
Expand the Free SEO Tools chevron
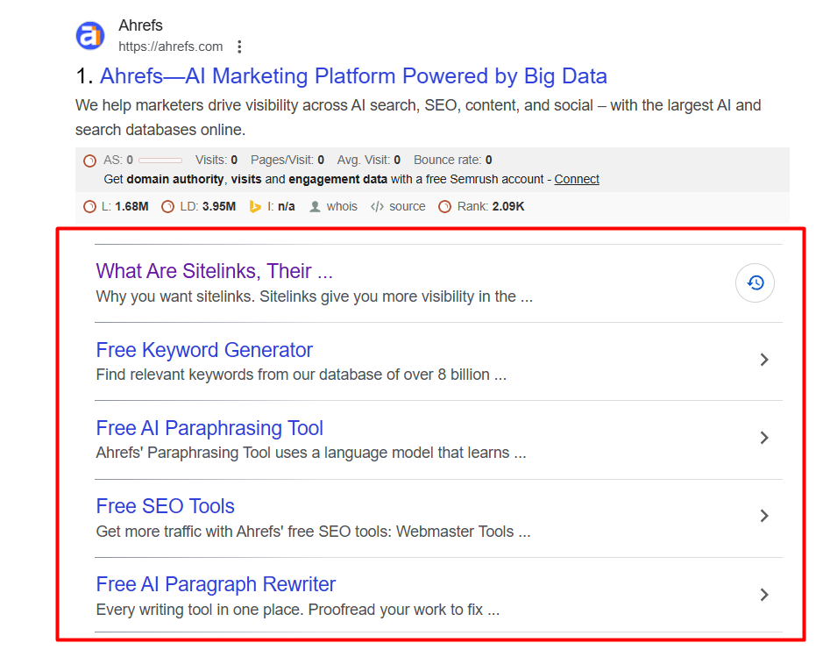[x=764, y=516]
